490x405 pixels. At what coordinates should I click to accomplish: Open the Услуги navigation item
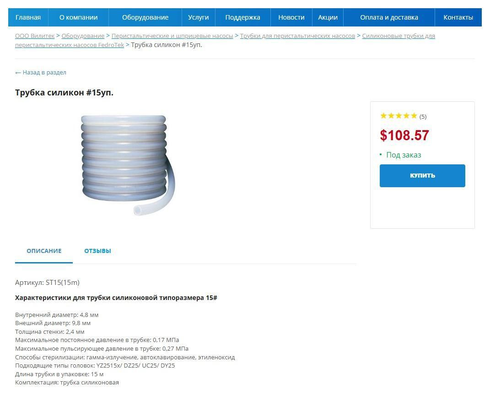[199, 17]
